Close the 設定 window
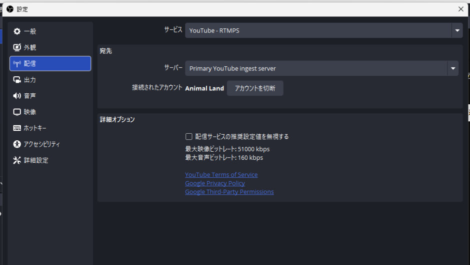The height and width of the screenshot is (265, 470). (x=460, y=9)
